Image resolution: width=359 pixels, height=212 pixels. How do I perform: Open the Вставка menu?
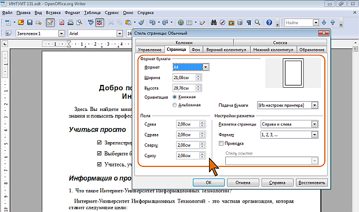(53, 13)
